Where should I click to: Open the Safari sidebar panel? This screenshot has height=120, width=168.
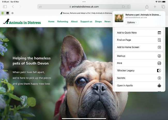pos(5,6)
